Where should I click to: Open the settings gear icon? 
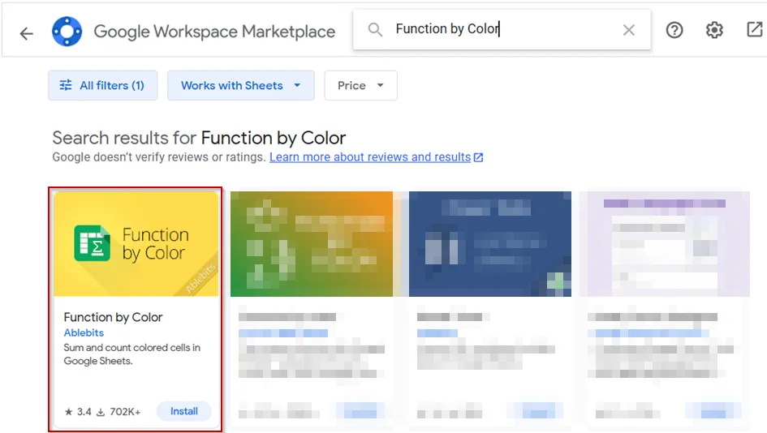pos(714,30)
